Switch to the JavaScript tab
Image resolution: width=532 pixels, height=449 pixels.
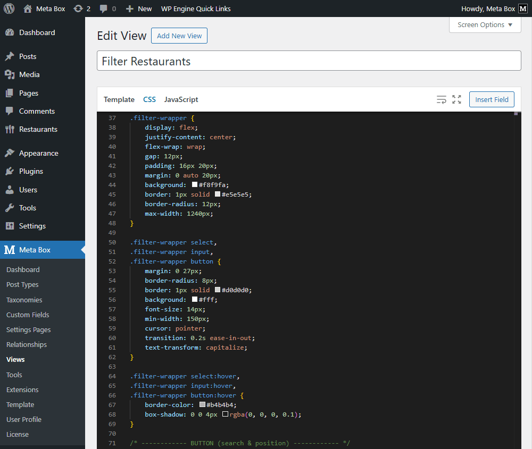(180, 99)
